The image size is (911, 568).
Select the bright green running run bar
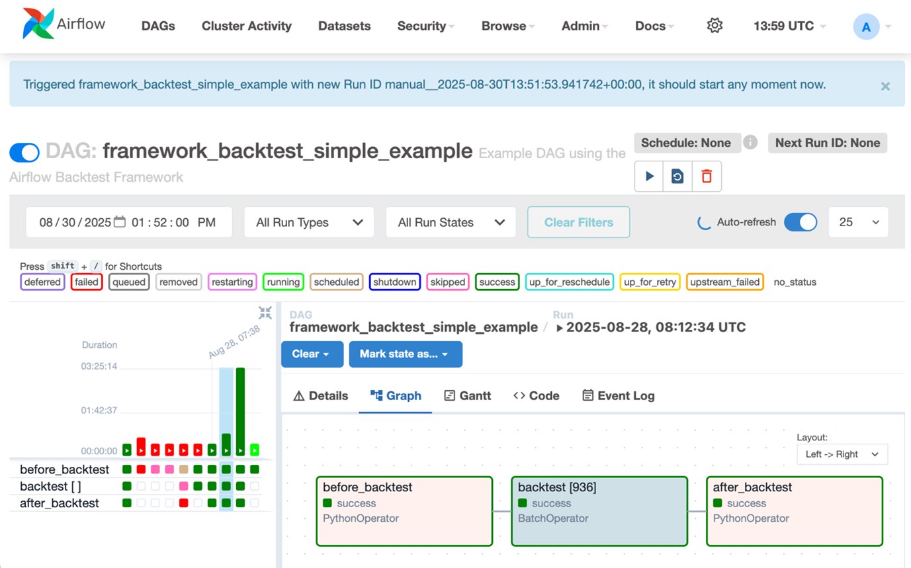coord(255,450)
